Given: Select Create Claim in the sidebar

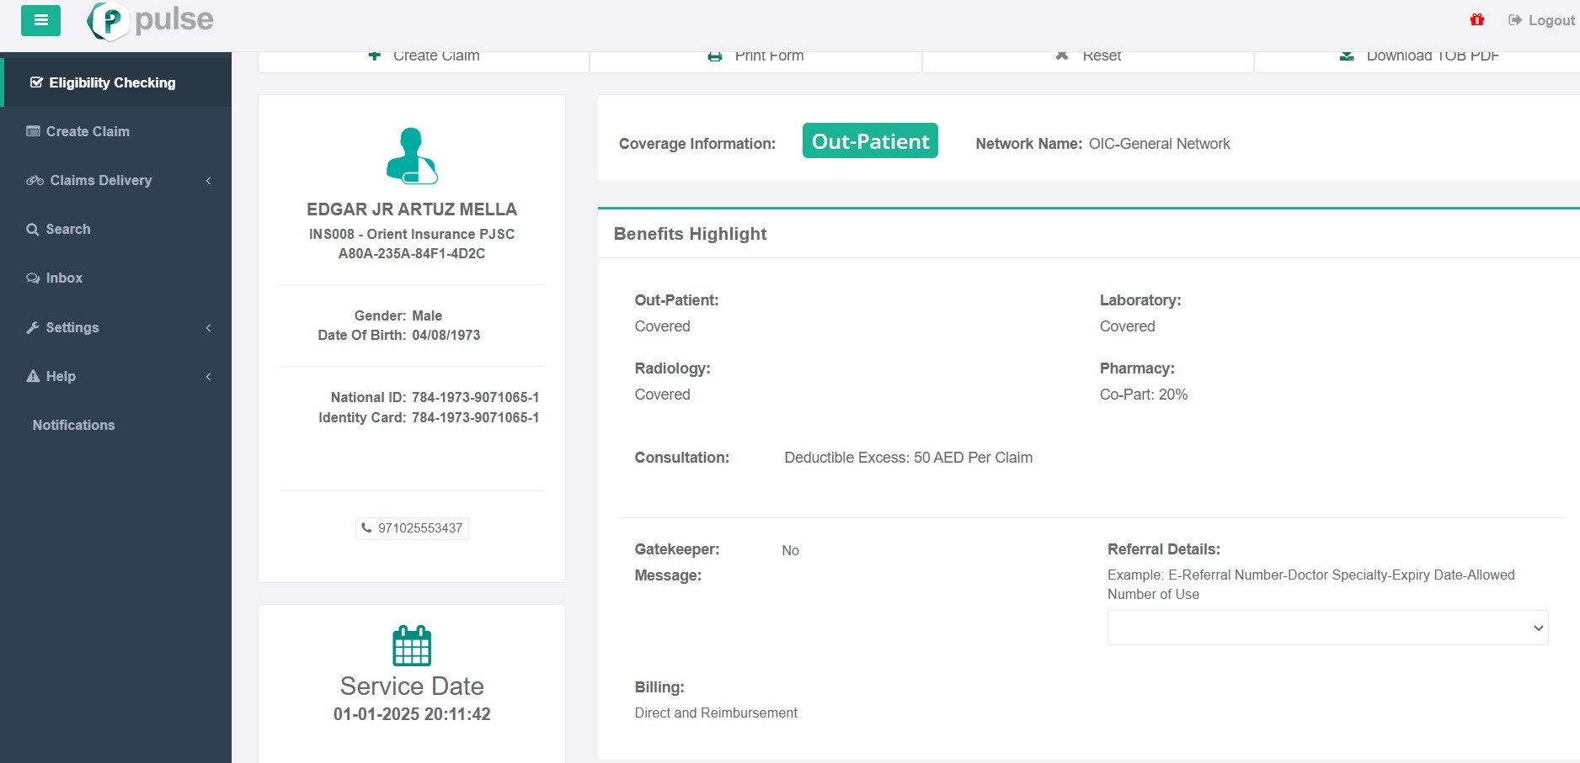Looking at the screenshot, I should click(88, 132).
